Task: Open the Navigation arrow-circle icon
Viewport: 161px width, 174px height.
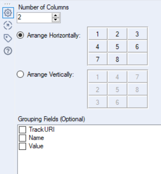Action: point(8,26)
